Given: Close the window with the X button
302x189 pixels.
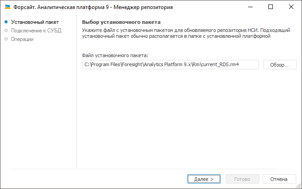Looking at the screenshot, I should click(291, 7).
